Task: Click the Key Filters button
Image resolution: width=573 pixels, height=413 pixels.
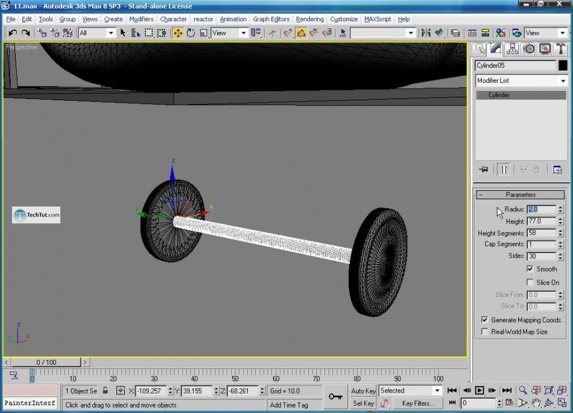Action: (418, 403)
